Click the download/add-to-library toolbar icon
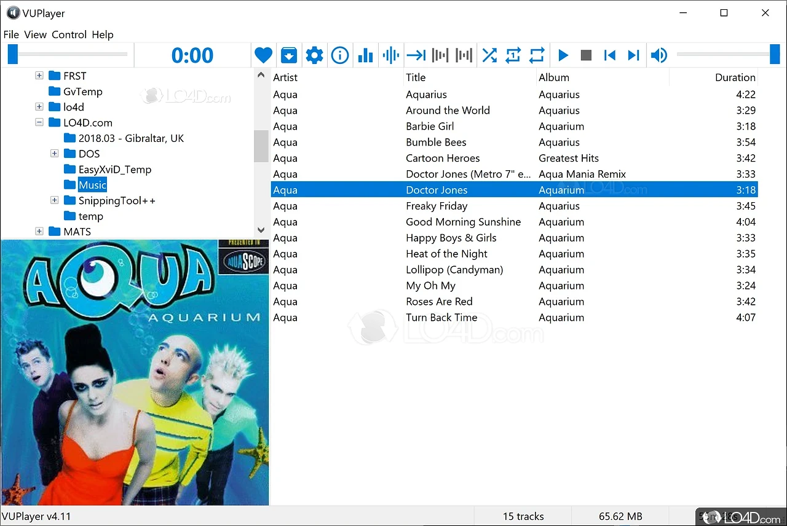Viewport: 787px width, 526px height. click(289, 55)
